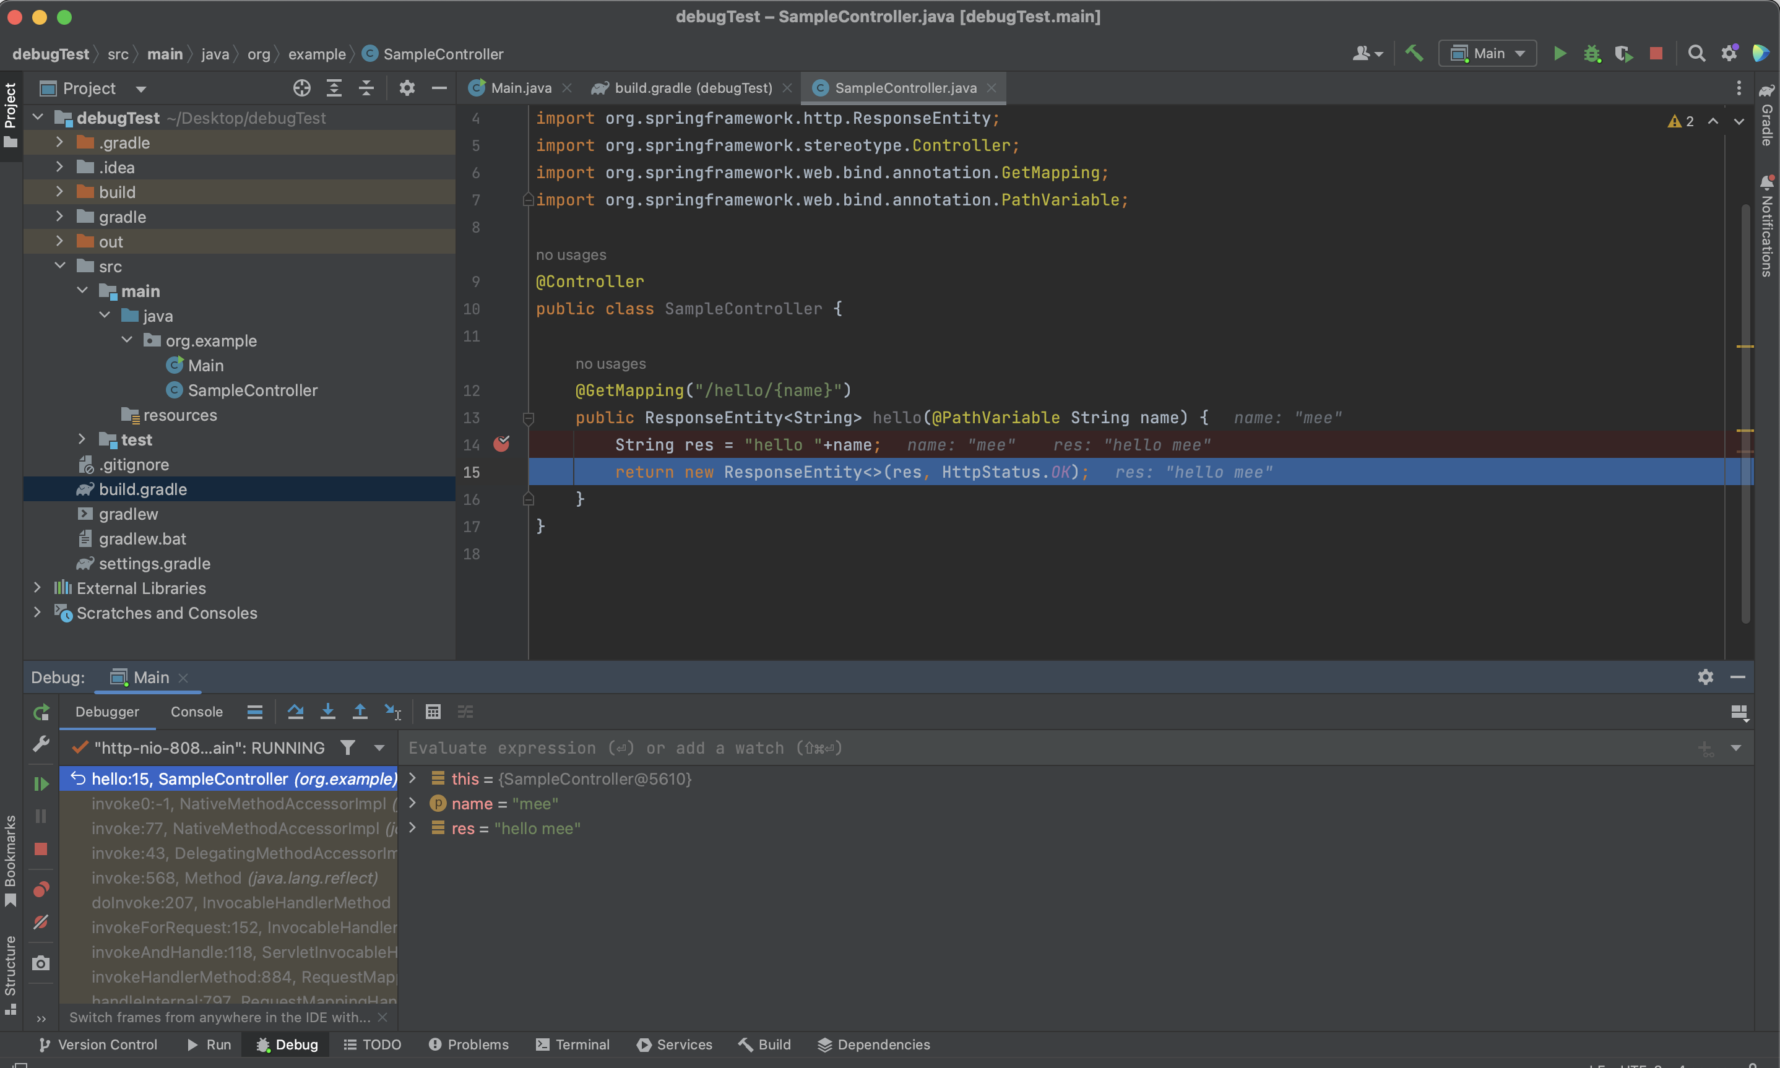The height and width of the screenshot is (1068, 1780).
Task: Click the Build Project hammer icon
Action: click(x=1414, y=53)
